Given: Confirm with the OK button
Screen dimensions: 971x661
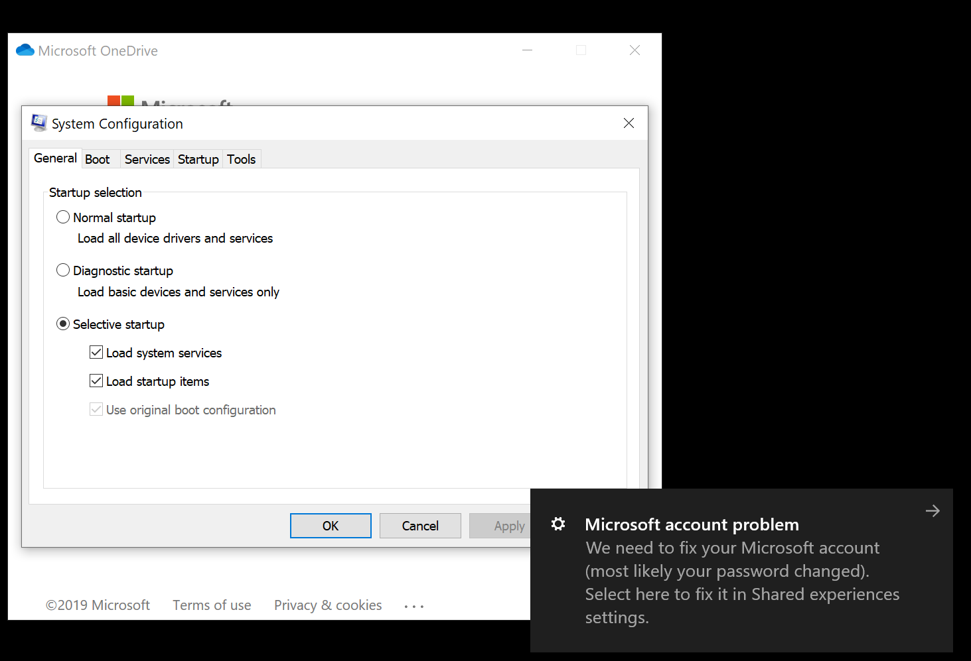Looking at the screenshot, I should coord(331,526).
